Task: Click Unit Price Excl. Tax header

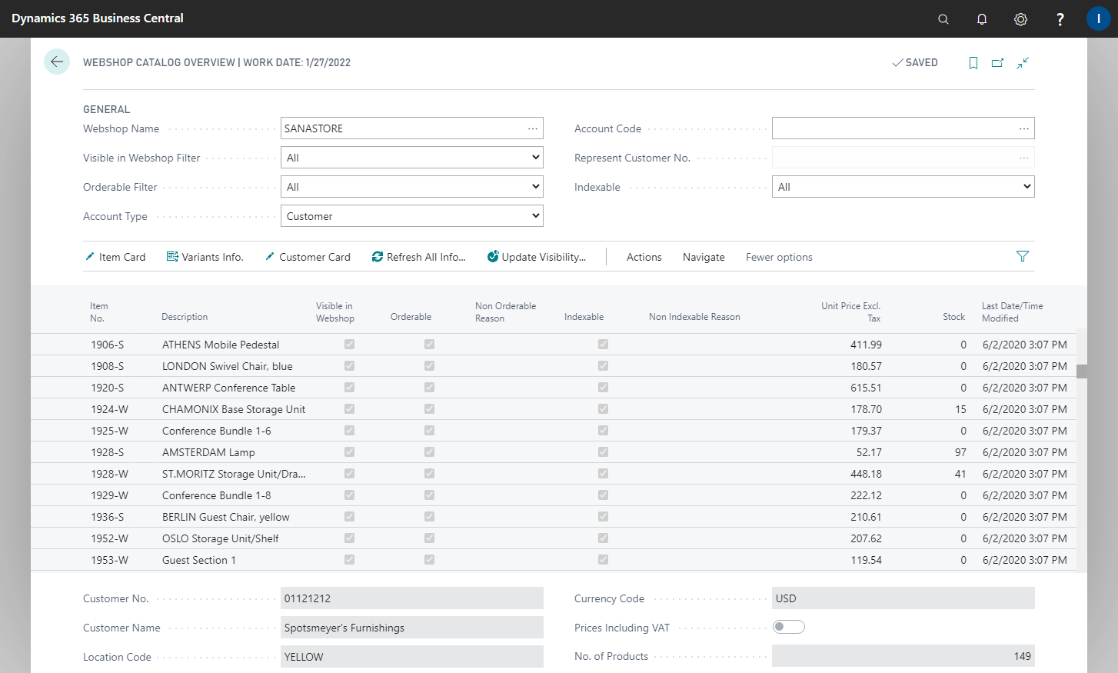Action: (x=850, y=312)
